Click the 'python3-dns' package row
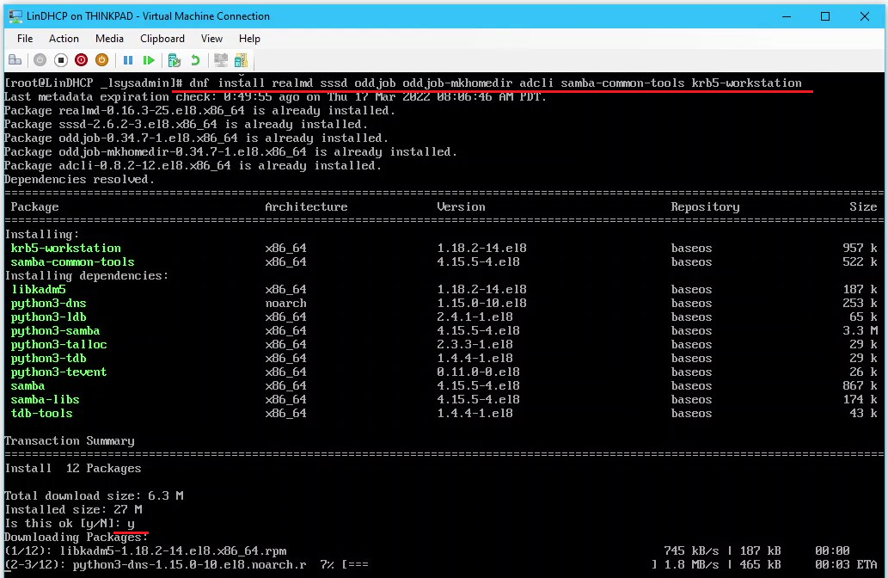This screenshot has height=578, width=888. point(444,303)
